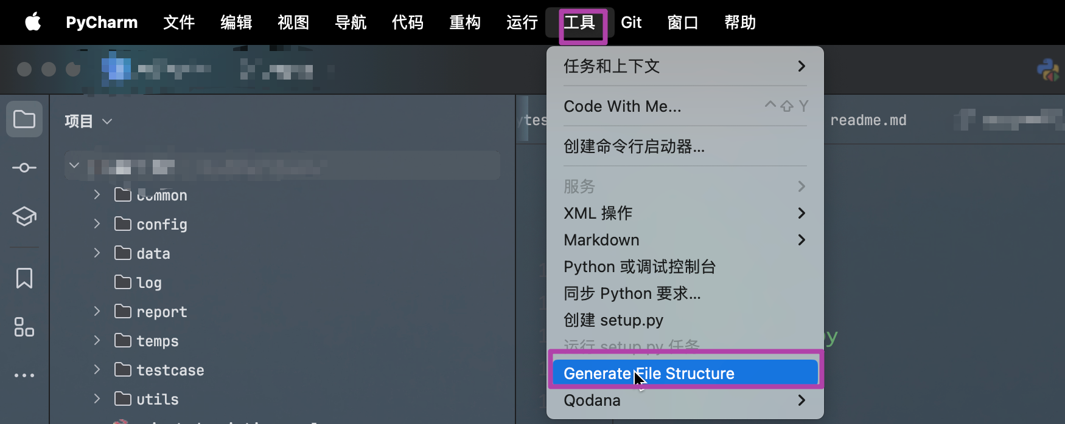Select 创建命令行启动器... menu item
Screen dimensions: 1065x424
685,146
